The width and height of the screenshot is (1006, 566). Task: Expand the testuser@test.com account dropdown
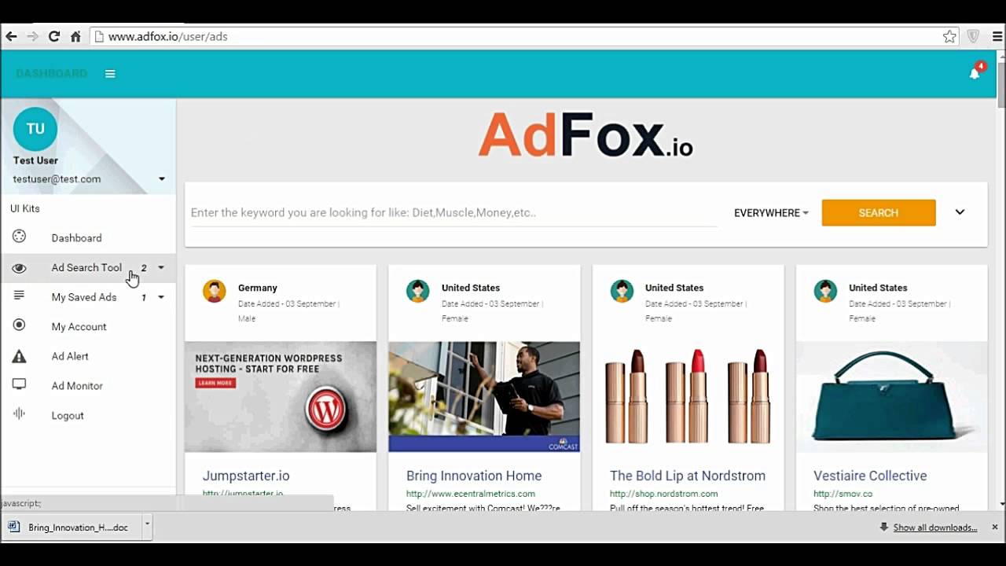click(x=162, y=179)
